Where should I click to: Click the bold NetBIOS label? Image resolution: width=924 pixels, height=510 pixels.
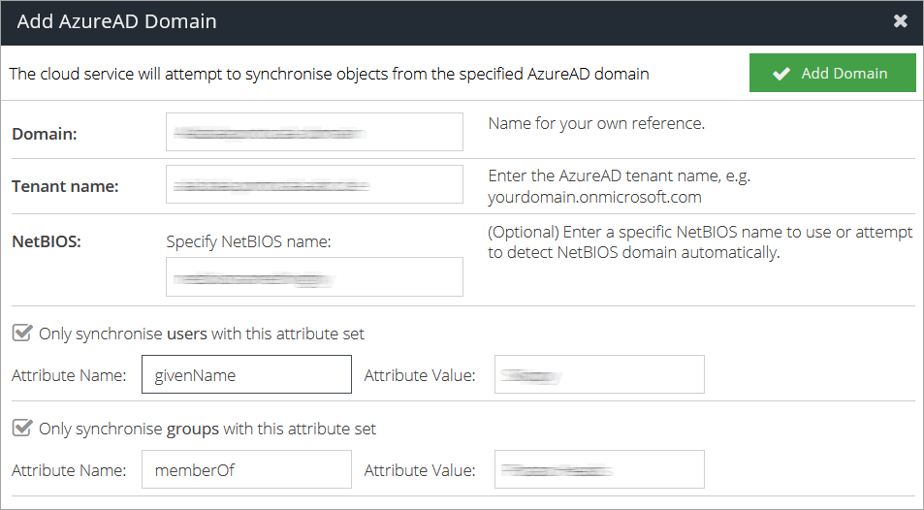point(47,241)
